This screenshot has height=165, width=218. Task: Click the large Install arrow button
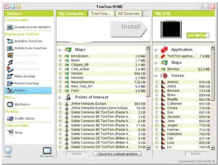pos(129,29)
